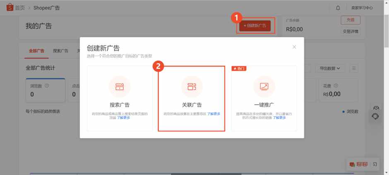This screenshot has width=389, height=175.
Task: Click the 创建新广告 button
Action: click(255, 26)
